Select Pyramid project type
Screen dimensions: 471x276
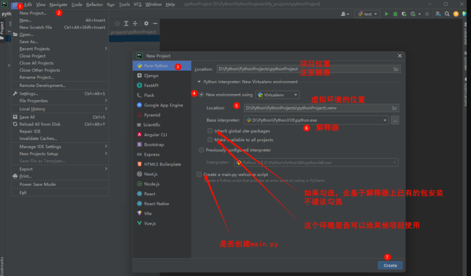pyautogui.click(x=162, y=115)
